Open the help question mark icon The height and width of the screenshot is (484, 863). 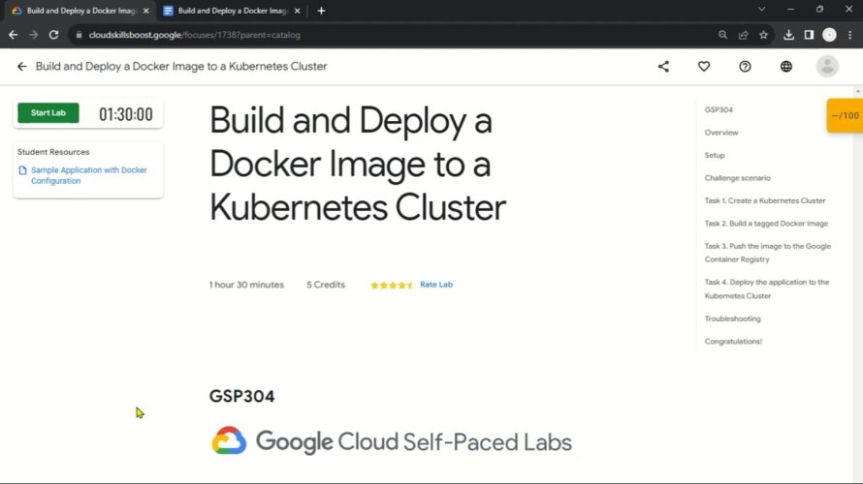(x=745, y=67)
